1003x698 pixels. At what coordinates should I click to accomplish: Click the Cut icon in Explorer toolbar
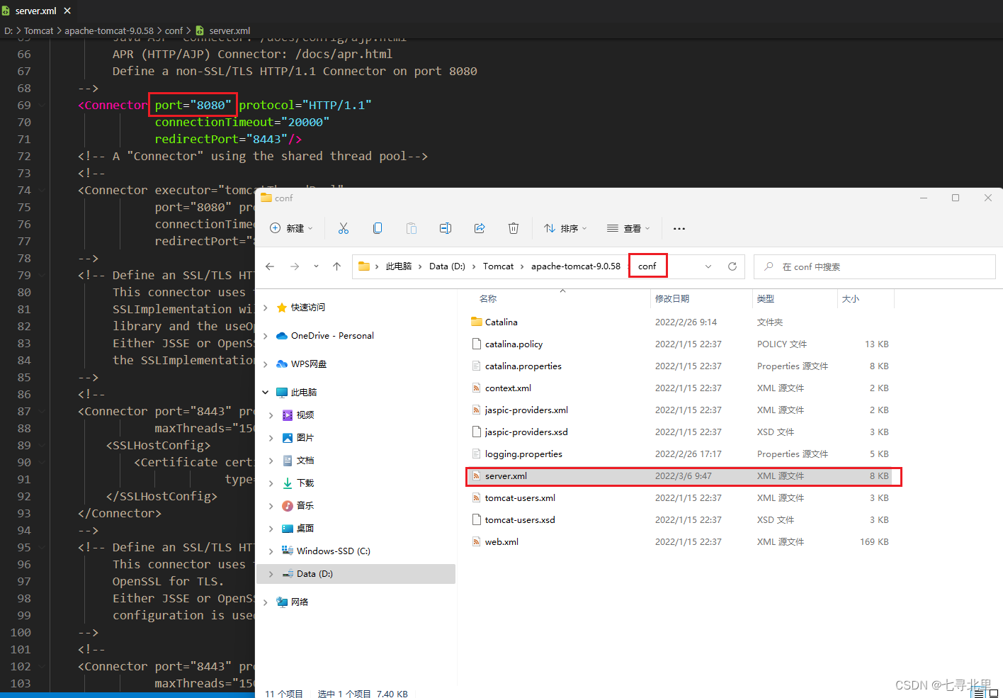coord(344,228)
